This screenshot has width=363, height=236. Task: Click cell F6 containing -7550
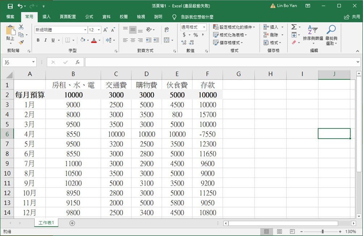click(208, 134)
